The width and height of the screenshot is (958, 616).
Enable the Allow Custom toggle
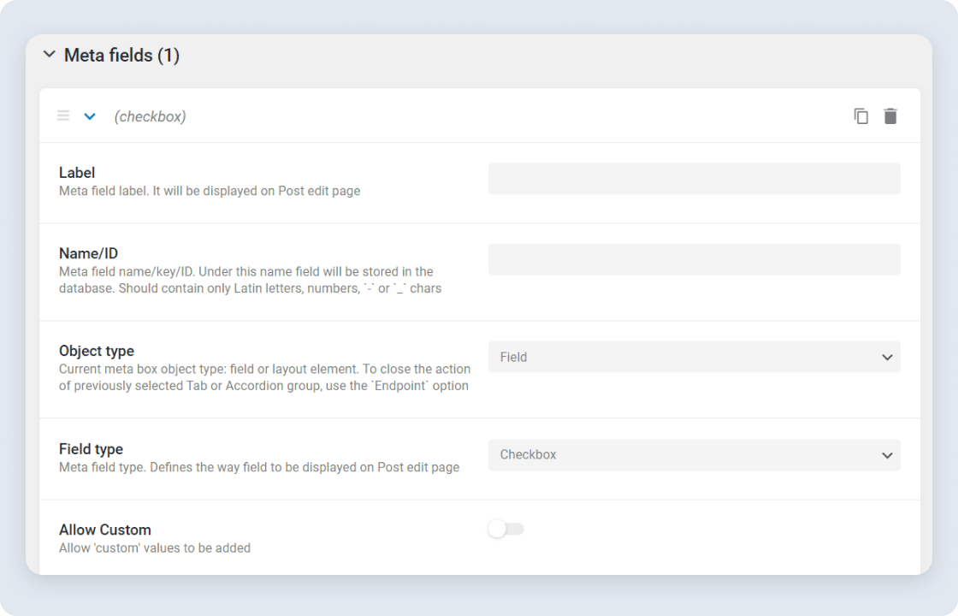click(x=506, y=530)
